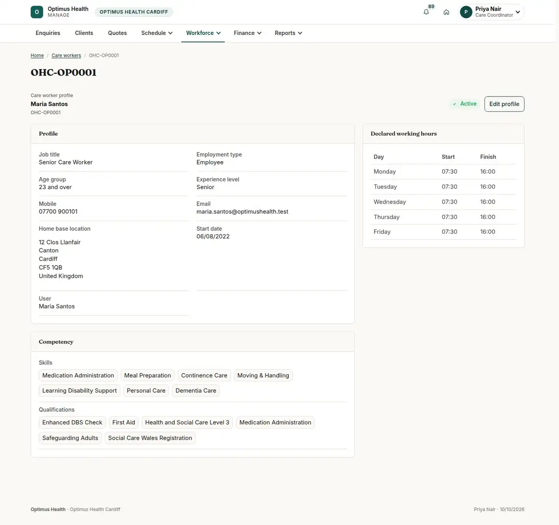The height and width of the screenshot is (525, 559).
Task: Click the email maria.santos@optimushealth.test
Action: click(242, 211)
